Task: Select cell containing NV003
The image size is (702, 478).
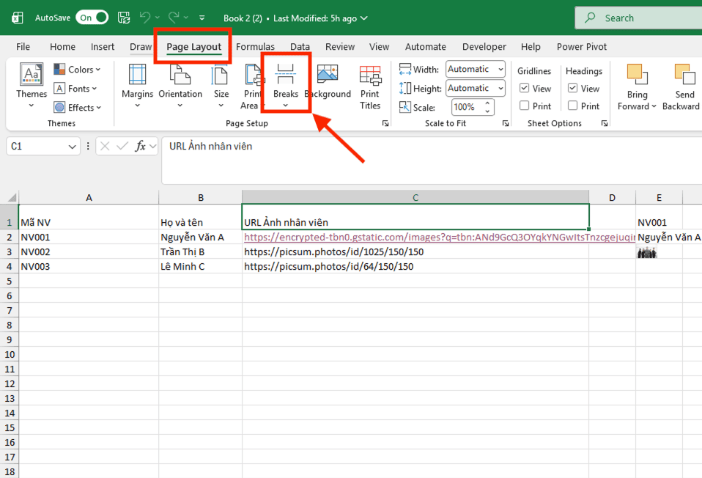Action: 89,267
